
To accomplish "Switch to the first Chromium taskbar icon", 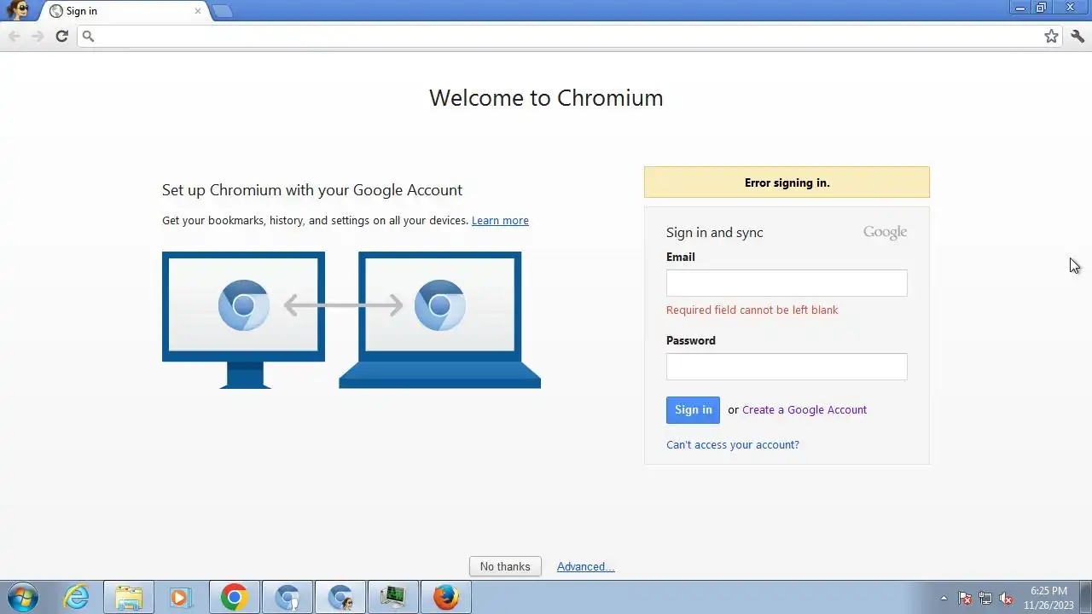I will (288, 597).
